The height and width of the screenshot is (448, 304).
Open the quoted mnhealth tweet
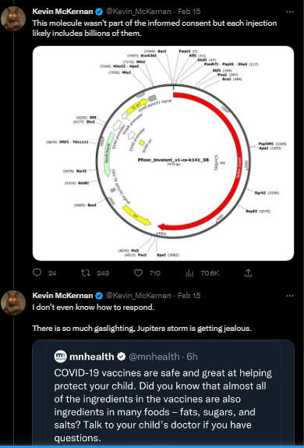(x=163, y=393)
